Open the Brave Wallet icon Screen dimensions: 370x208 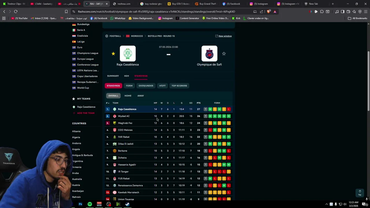coord(348,12)
